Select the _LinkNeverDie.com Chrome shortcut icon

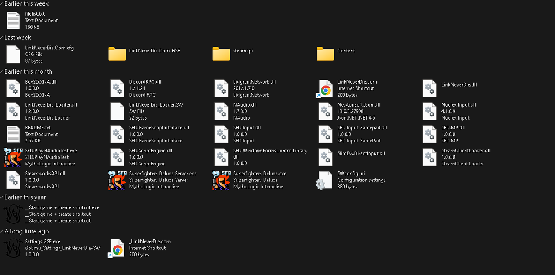point(116,249)
